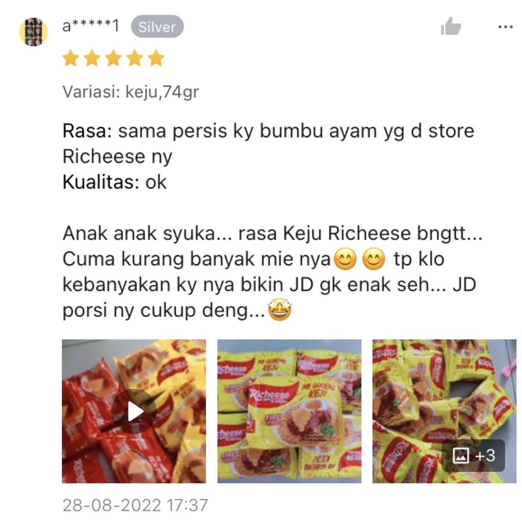Play the review video
This screenshot has height=522, width=522.
[x=134, y=411]
